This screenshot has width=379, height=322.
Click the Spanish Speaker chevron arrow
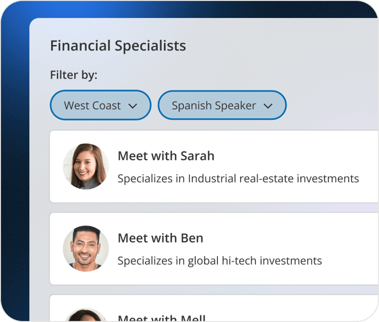[x=268, y=106]
